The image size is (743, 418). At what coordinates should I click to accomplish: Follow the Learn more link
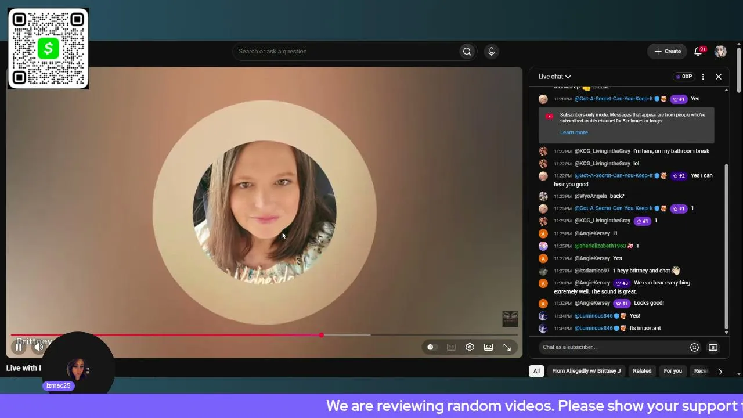point(574,132)
